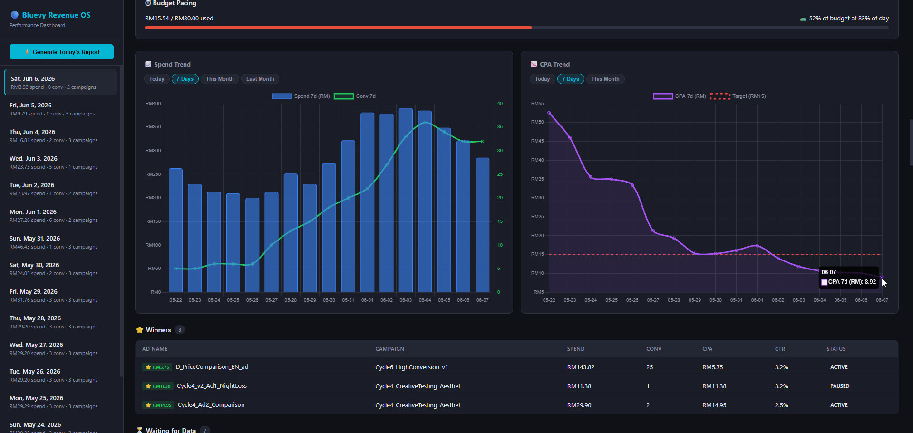Click the 06-04 spend bar

tap(425, 201)
